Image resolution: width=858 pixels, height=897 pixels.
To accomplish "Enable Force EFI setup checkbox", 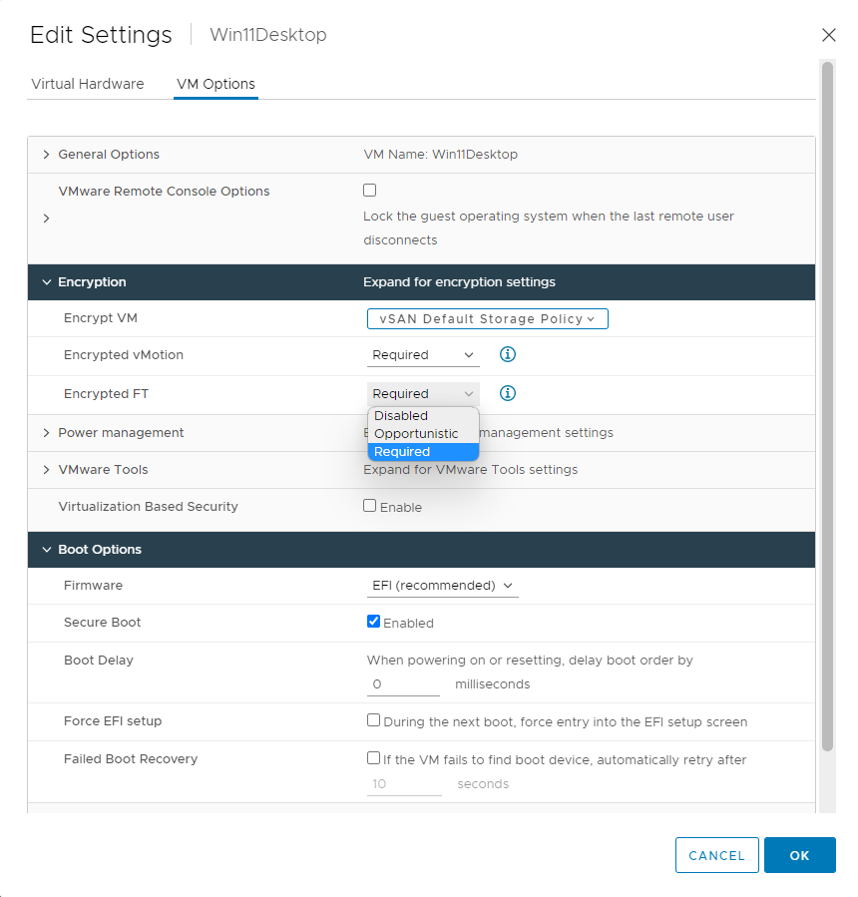I will point(374,720).
